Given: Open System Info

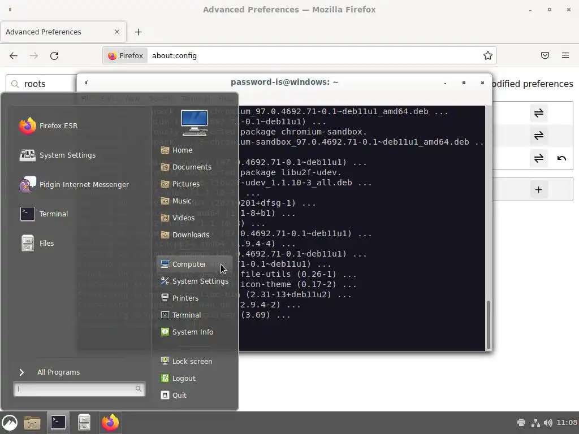Looking at the screenshot, I should tap(187, 332).
